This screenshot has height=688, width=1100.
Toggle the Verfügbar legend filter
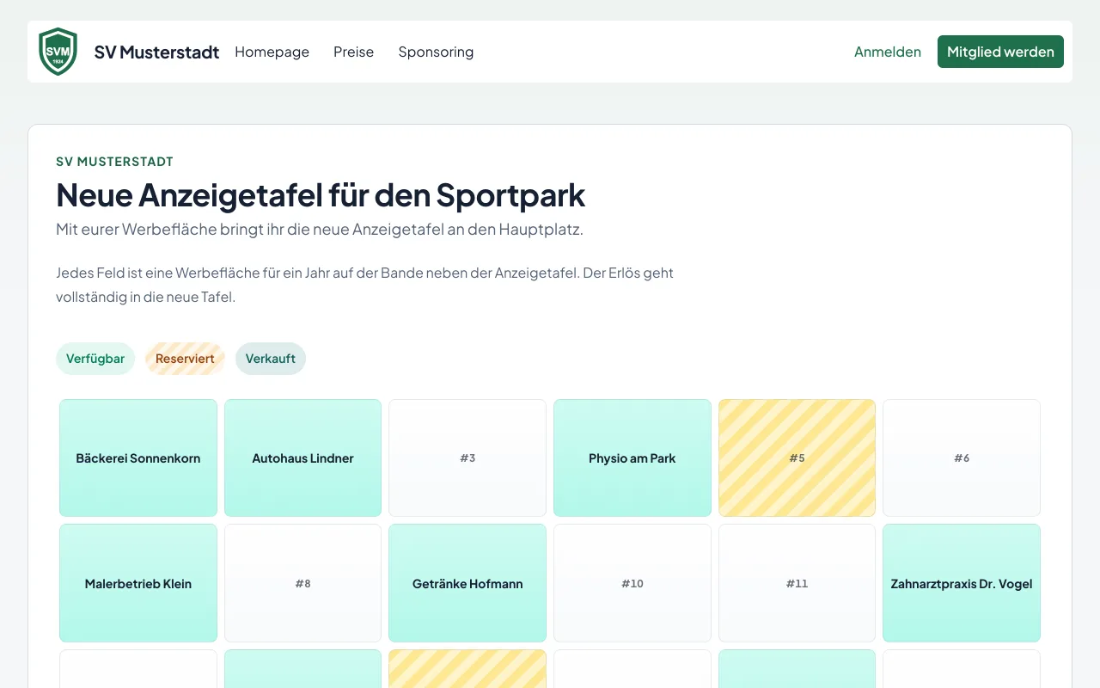pyautogui.click(x=95, y=359)
